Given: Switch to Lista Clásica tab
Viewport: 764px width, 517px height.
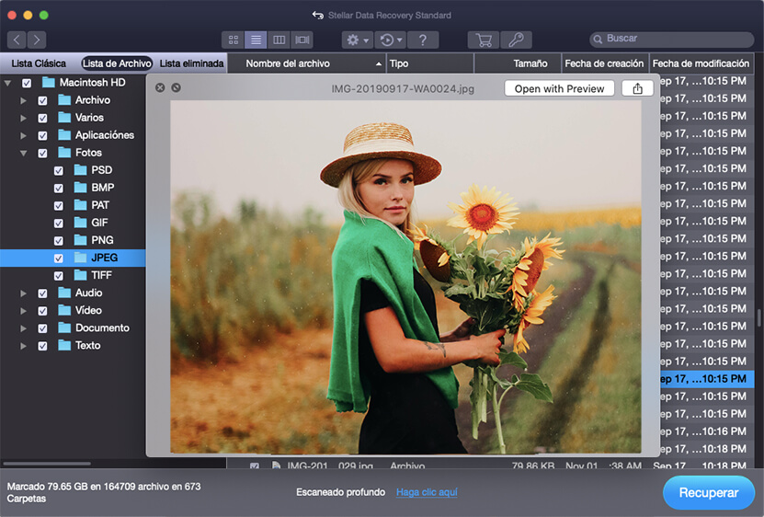Looking at the screenshot, I should [x=38, y=63].
